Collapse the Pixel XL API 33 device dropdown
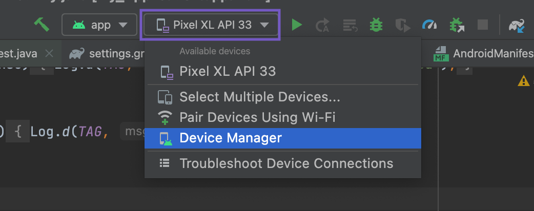 (211, 25)
